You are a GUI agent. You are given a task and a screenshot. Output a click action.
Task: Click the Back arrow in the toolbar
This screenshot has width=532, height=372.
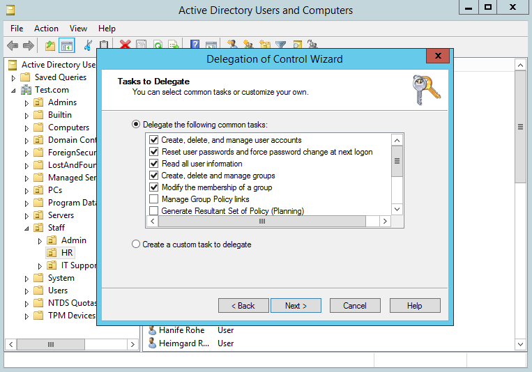pos(13,45)
